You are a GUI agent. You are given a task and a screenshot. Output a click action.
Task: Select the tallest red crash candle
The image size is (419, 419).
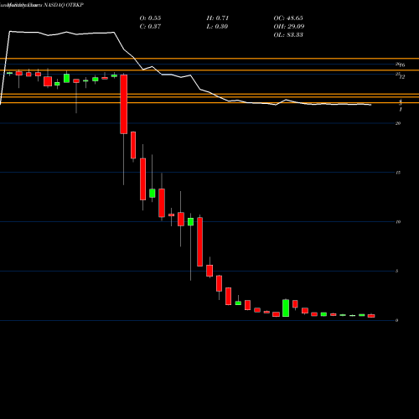[124, 104]
